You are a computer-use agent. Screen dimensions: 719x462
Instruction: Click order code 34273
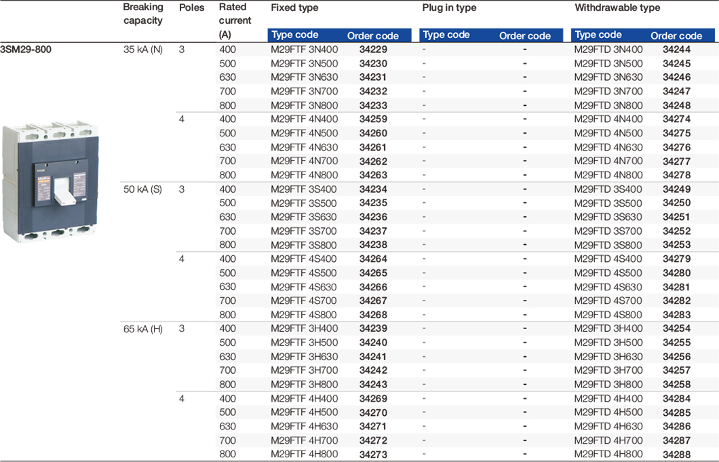coord(373,455)
